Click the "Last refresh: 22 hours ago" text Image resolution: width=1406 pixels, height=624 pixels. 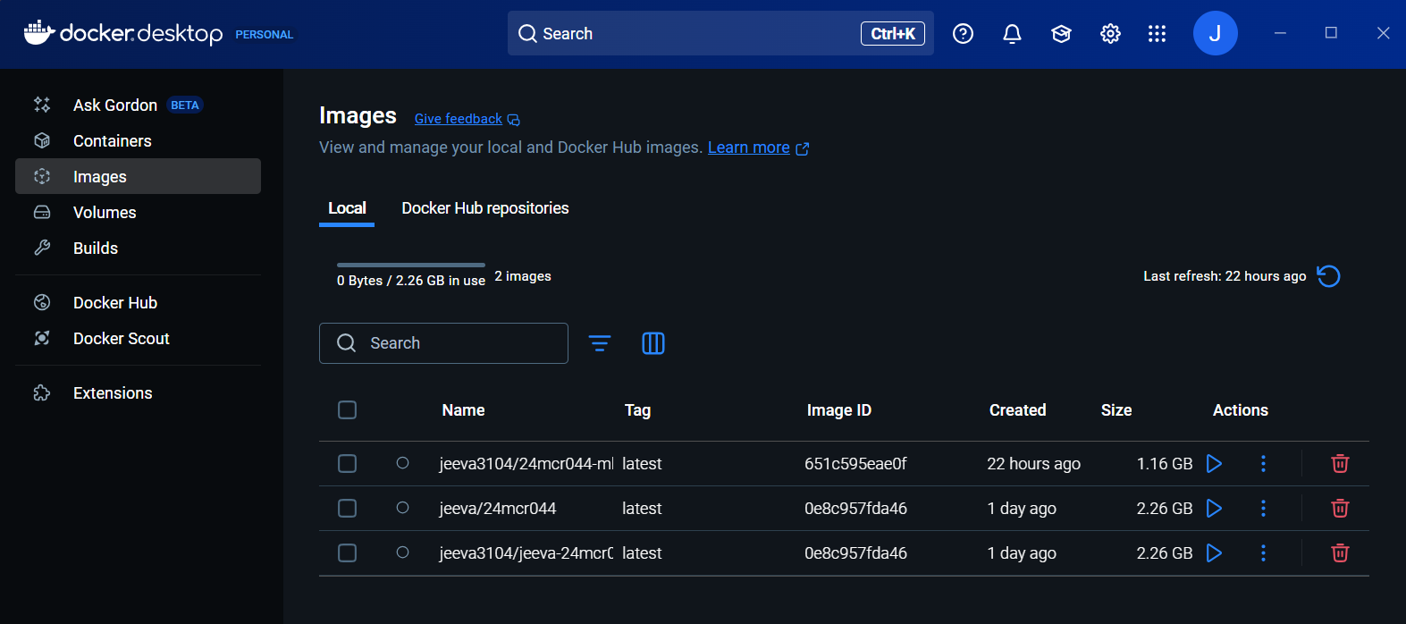click(x=1225, y=276)
